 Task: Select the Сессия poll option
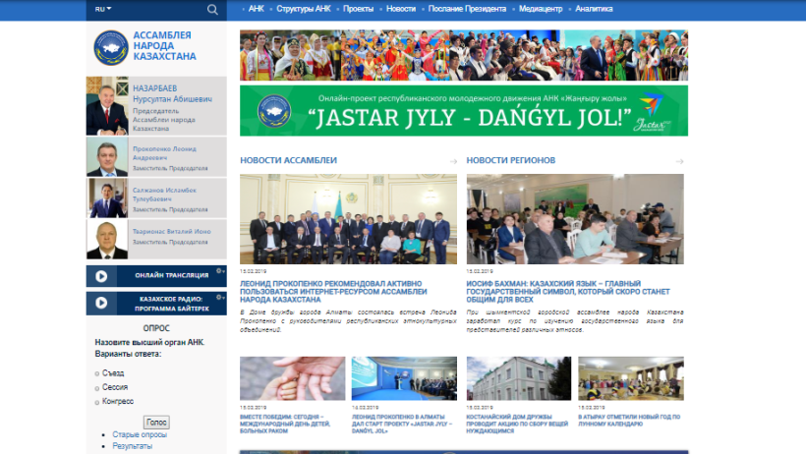point(97,387)
